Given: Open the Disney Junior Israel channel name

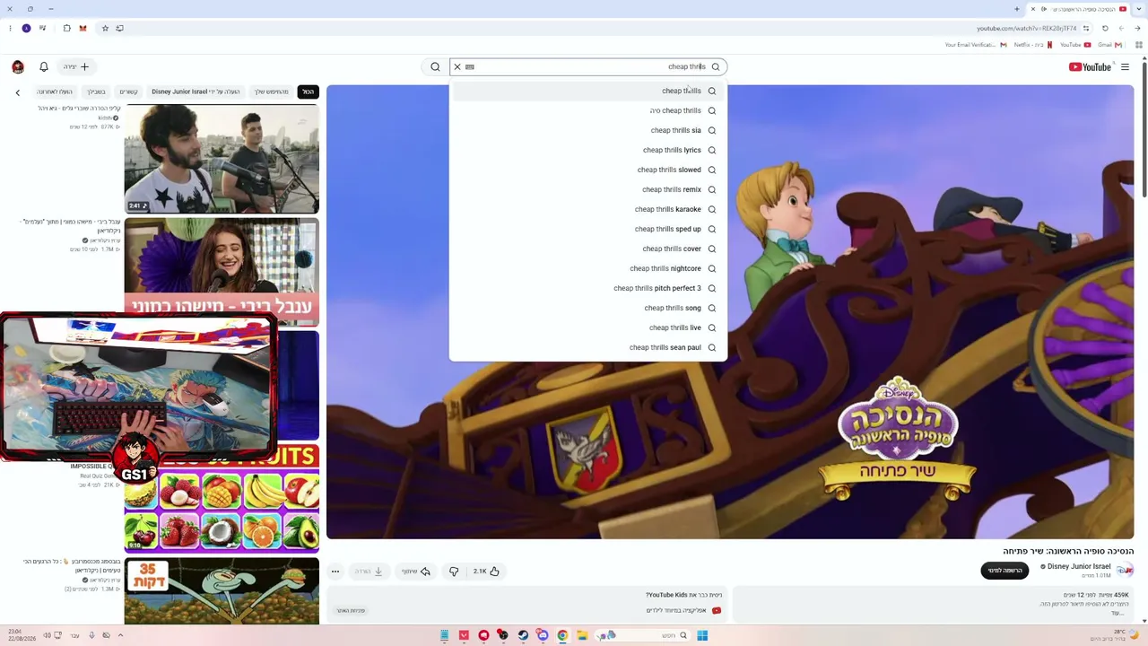Looking at the screenshot, I should click(x=1079, y=566).
